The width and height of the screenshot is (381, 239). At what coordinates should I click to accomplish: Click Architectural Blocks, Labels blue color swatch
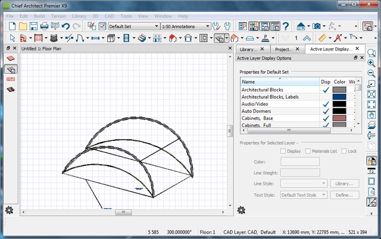(339, 97)
